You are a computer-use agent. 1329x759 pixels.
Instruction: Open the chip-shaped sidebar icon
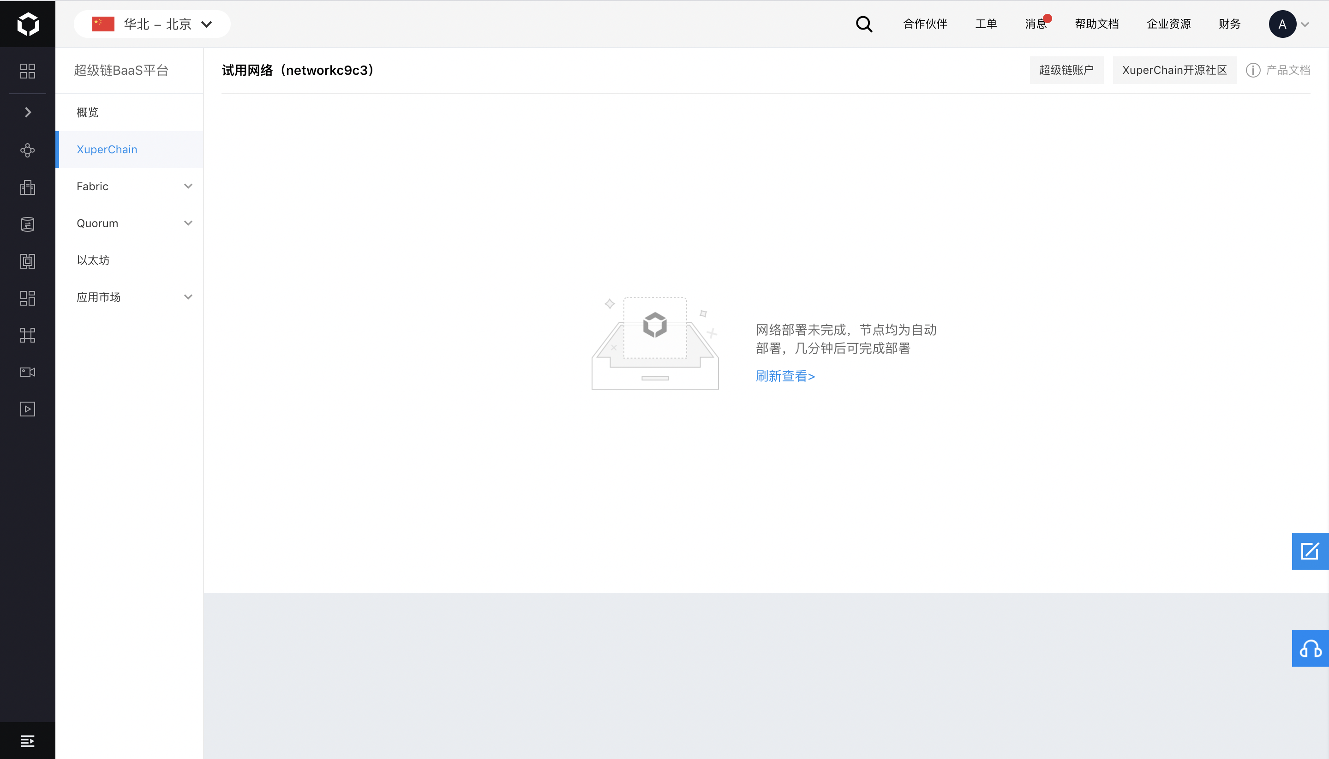[x=28, y=261]
